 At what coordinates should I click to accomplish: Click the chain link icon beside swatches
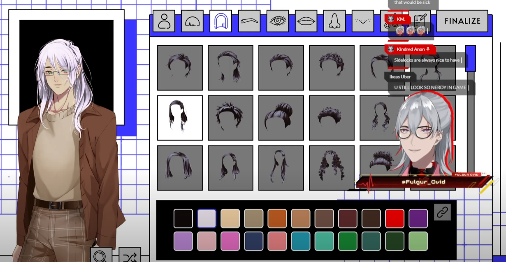[x=442, y=212]
